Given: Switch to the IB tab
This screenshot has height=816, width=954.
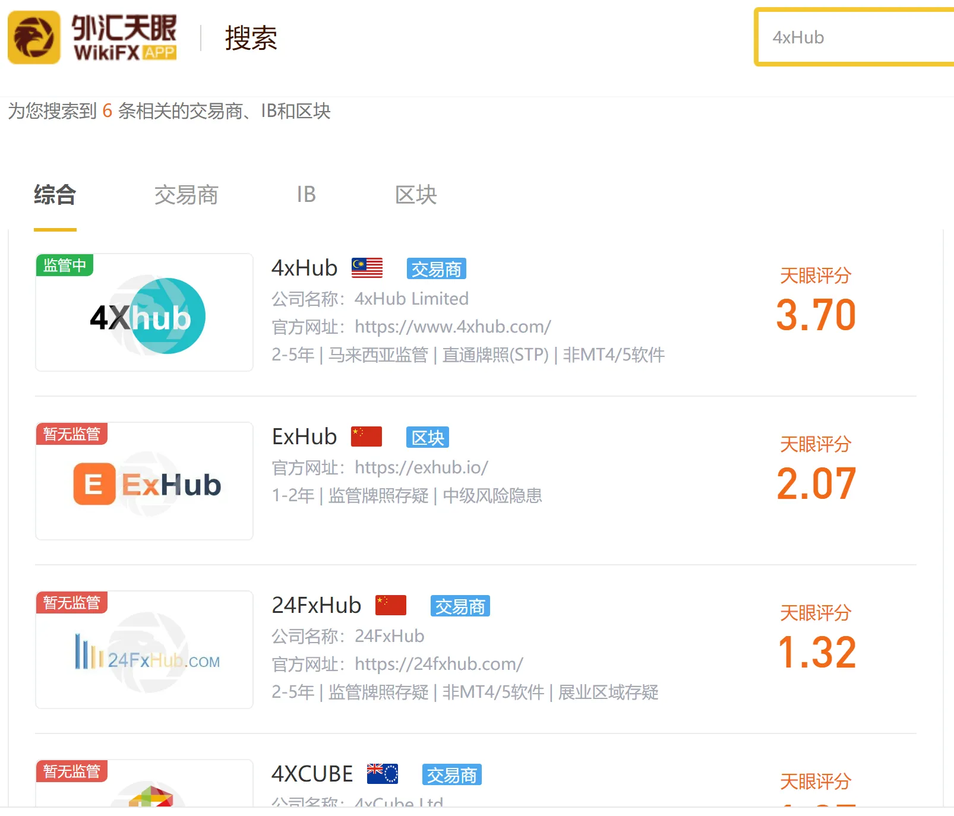Looking at the screenshot, I should [307, 195].
